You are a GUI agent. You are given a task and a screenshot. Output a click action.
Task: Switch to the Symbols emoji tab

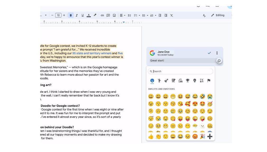pyautogui.click(x=202, y=80)
